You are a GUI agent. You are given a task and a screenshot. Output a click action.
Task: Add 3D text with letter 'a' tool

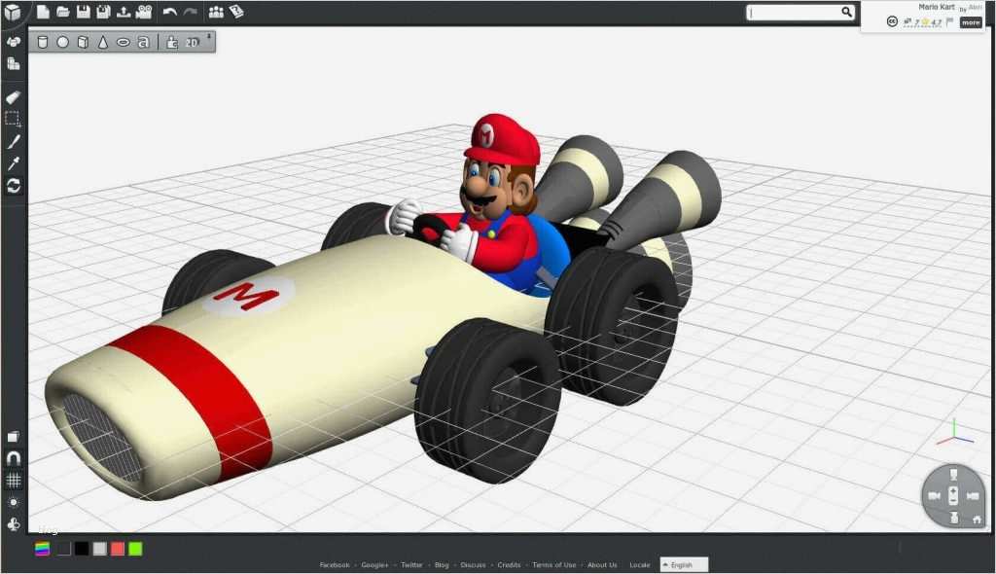coord(144,42)
